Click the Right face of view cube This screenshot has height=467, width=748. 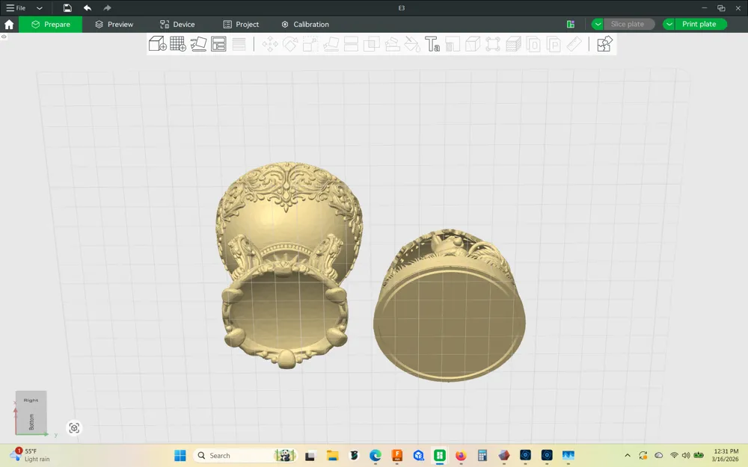coord(31,400)
